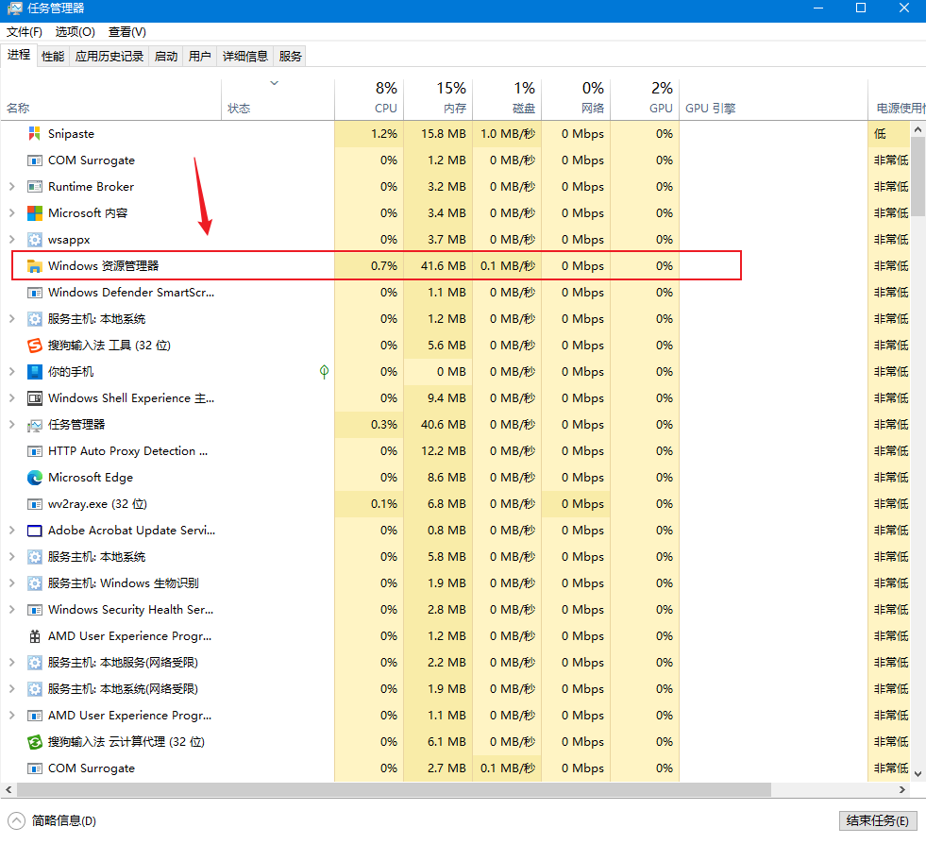Screen dimensions: 926x844
Task: Sort processes by the 内存 column
Action: pos(438,98)
